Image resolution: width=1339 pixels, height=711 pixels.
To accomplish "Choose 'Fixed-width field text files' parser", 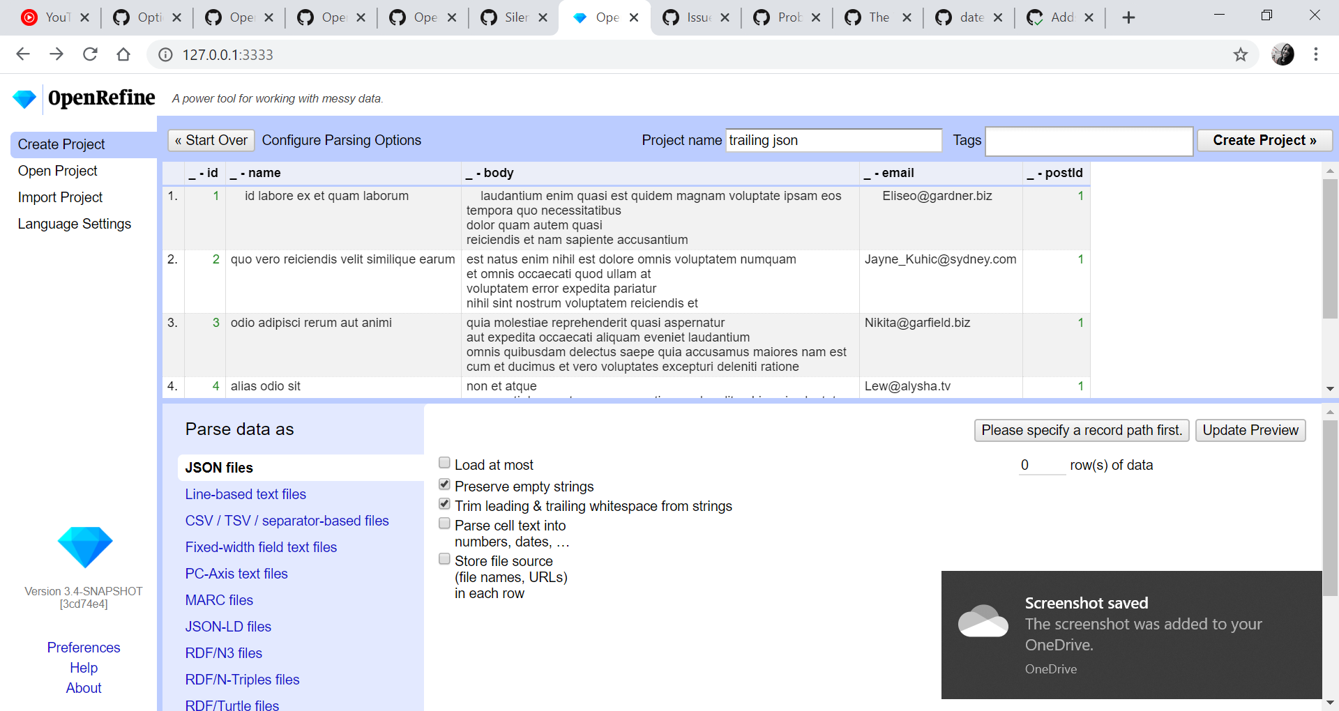I will (261, 547).
